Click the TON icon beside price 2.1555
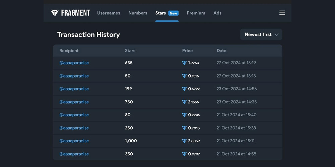 184,102
